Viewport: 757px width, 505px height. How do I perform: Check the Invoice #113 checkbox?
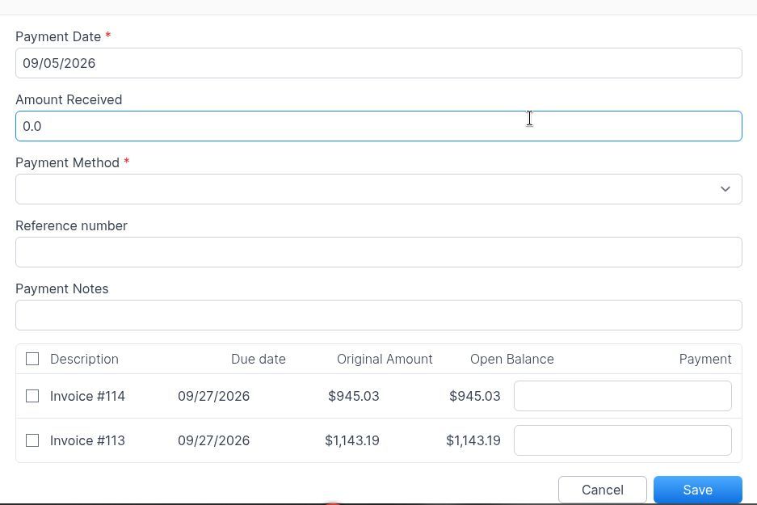point(32,440)
